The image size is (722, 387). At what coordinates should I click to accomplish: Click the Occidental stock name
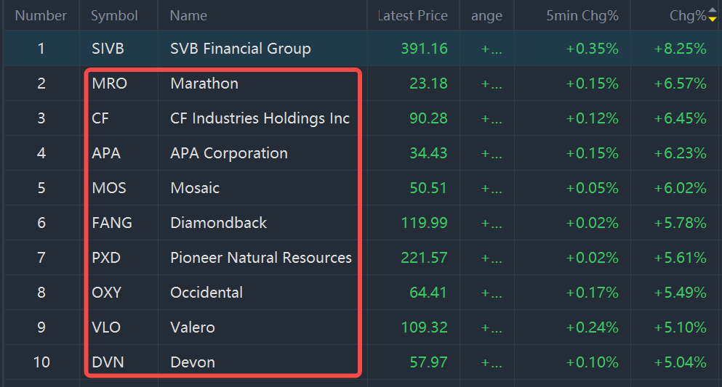(x=206, y=293)
